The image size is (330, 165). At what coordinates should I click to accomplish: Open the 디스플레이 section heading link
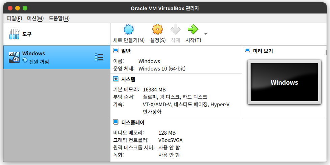point(133,122)
